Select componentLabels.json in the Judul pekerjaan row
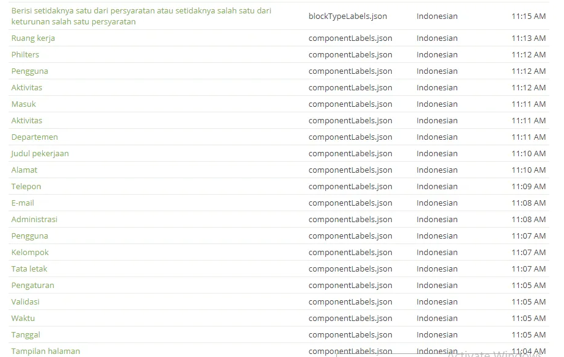Viewport: 564px width, 357px height. tap(350, 154)
